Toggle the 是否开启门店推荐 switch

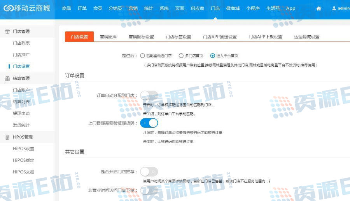[x=149, y=172]
